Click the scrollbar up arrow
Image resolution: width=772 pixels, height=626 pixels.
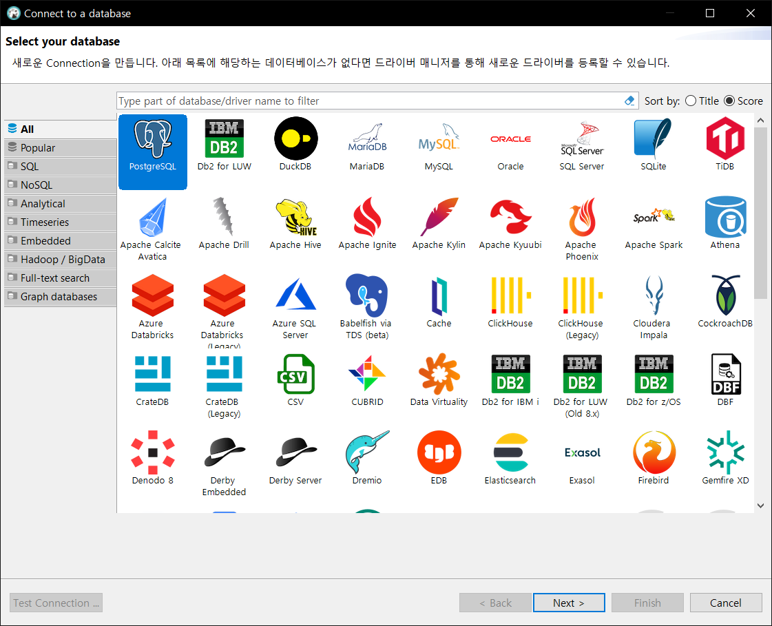761,121
